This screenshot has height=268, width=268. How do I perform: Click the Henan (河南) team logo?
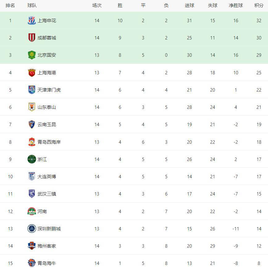pos(32,211)
